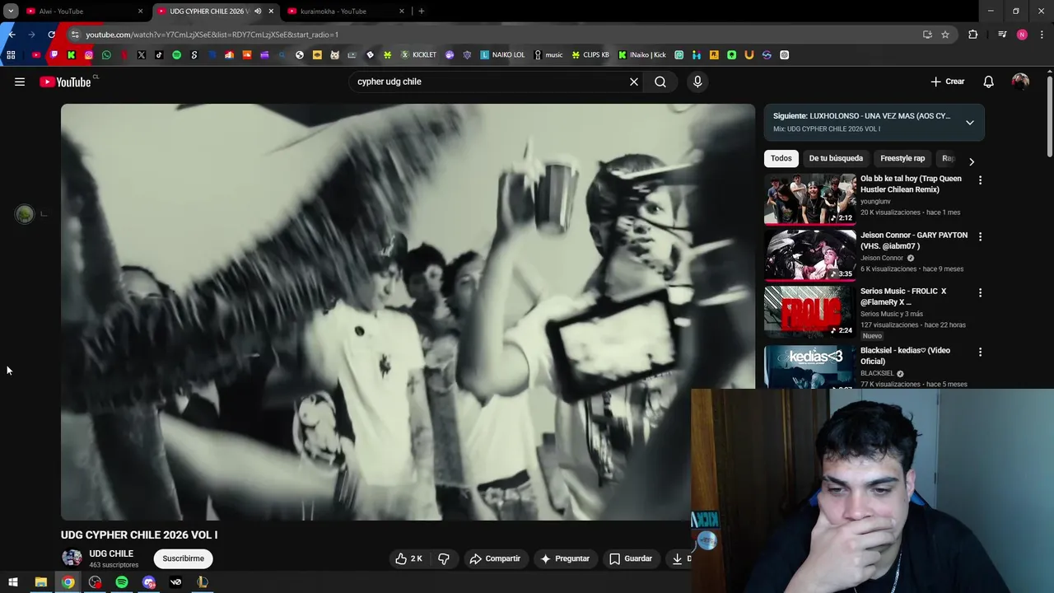Open options for Blacksiel kedias video
The width and height of the screenshot is (1054, 593).
(980, 352)
